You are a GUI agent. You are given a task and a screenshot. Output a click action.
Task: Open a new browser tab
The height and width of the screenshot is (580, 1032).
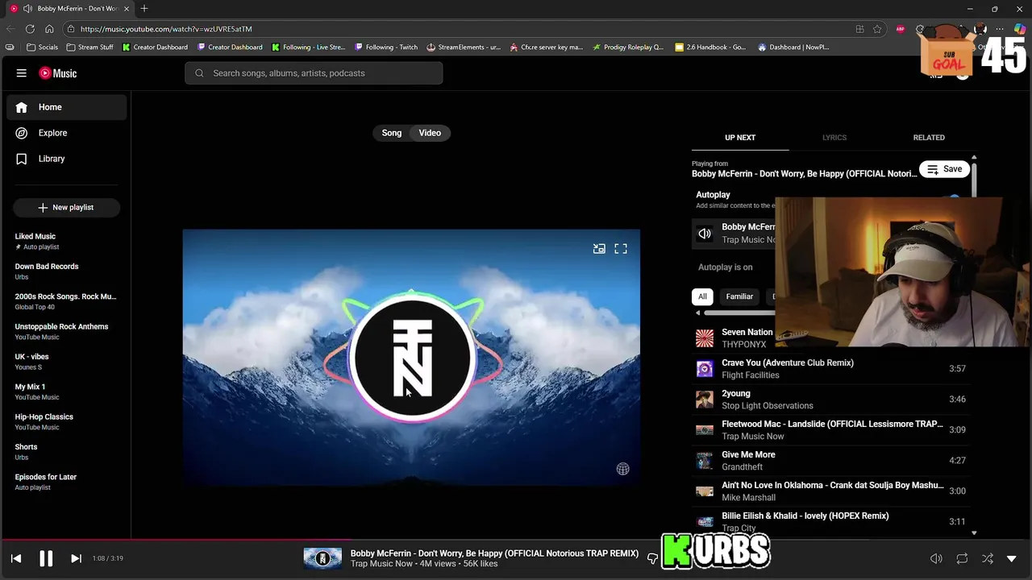[144, 9]
